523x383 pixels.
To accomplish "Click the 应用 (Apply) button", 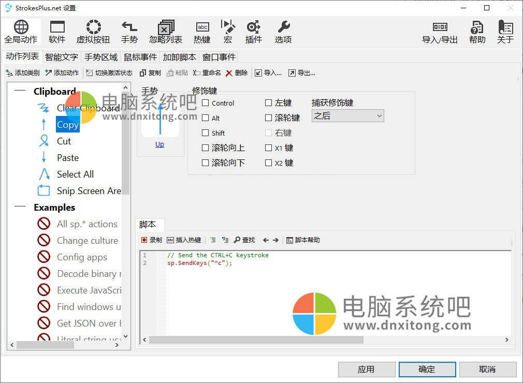I will 367,370.
